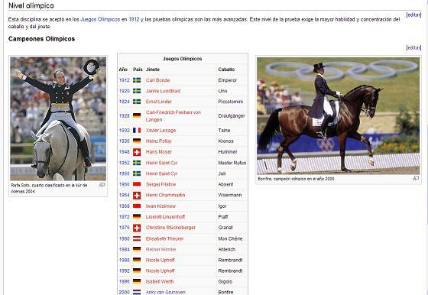The image size is (428, 295).
Task: Open Nicole Uphoff link in 1988 row
Action: pos(160,260)
